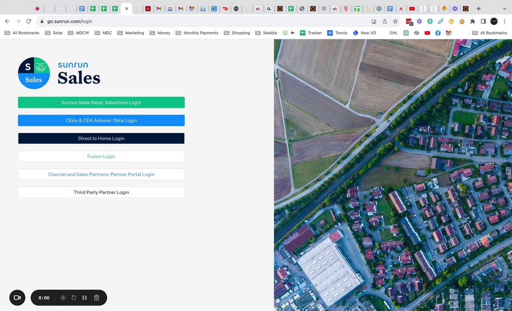
Task: Open the airplane bookmark icon
Action: 292,33
